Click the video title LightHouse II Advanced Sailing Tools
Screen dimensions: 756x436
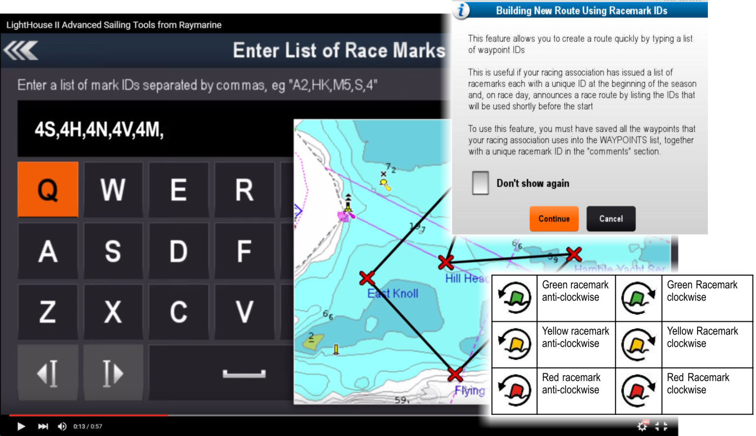point(114,25)
